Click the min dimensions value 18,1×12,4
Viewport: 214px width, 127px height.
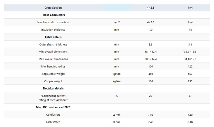pos(150,52)
